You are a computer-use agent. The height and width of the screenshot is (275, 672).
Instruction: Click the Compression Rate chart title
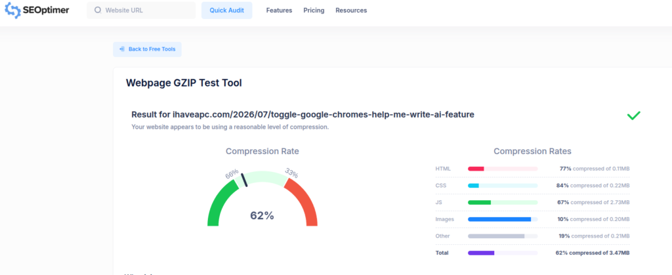click(262, 151)
